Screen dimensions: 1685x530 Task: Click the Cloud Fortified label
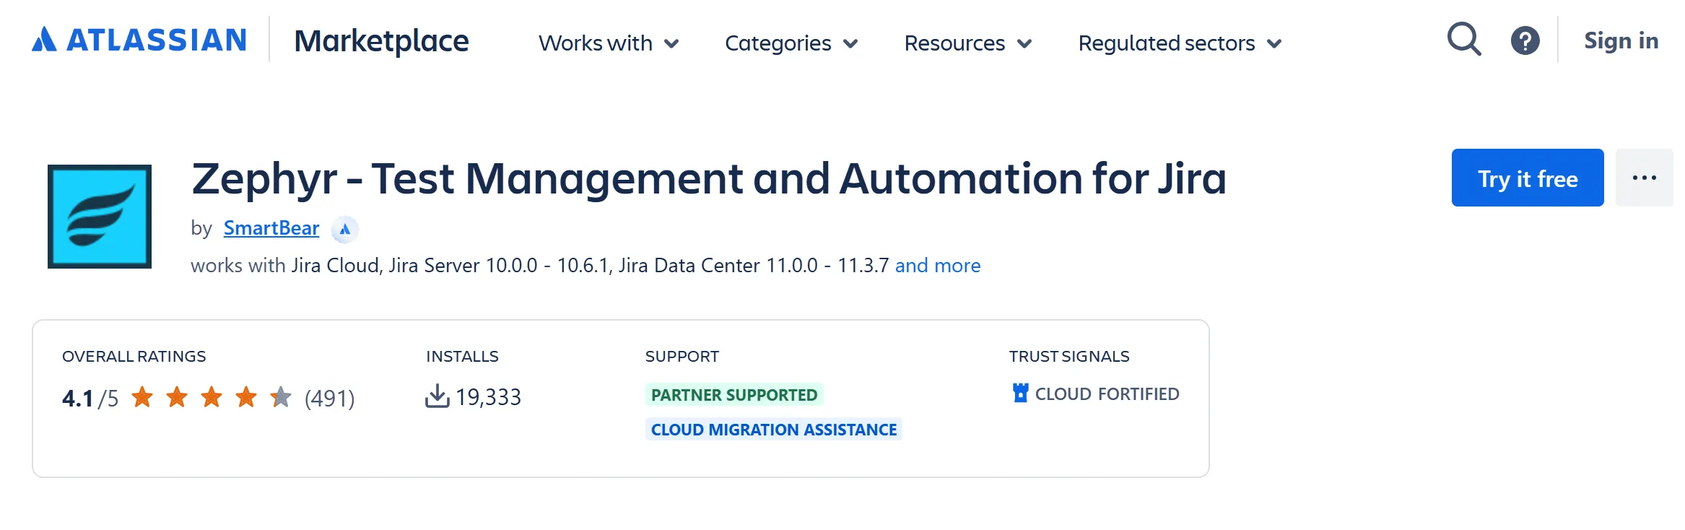pyautogui.click(x=1107, y=394)
